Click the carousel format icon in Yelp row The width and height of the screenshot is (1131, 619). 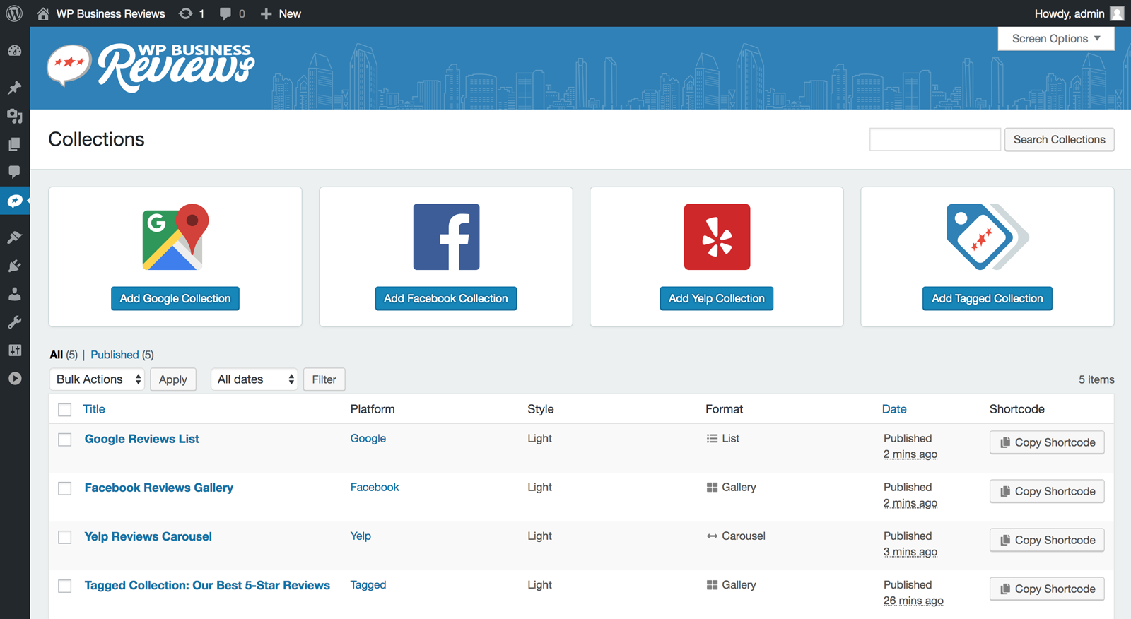point(712,536)
